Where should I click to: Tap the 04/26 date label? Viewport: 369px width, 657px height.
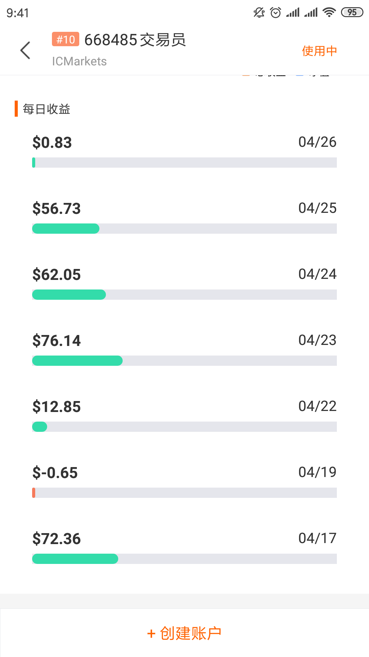click(x=317, y=142)
